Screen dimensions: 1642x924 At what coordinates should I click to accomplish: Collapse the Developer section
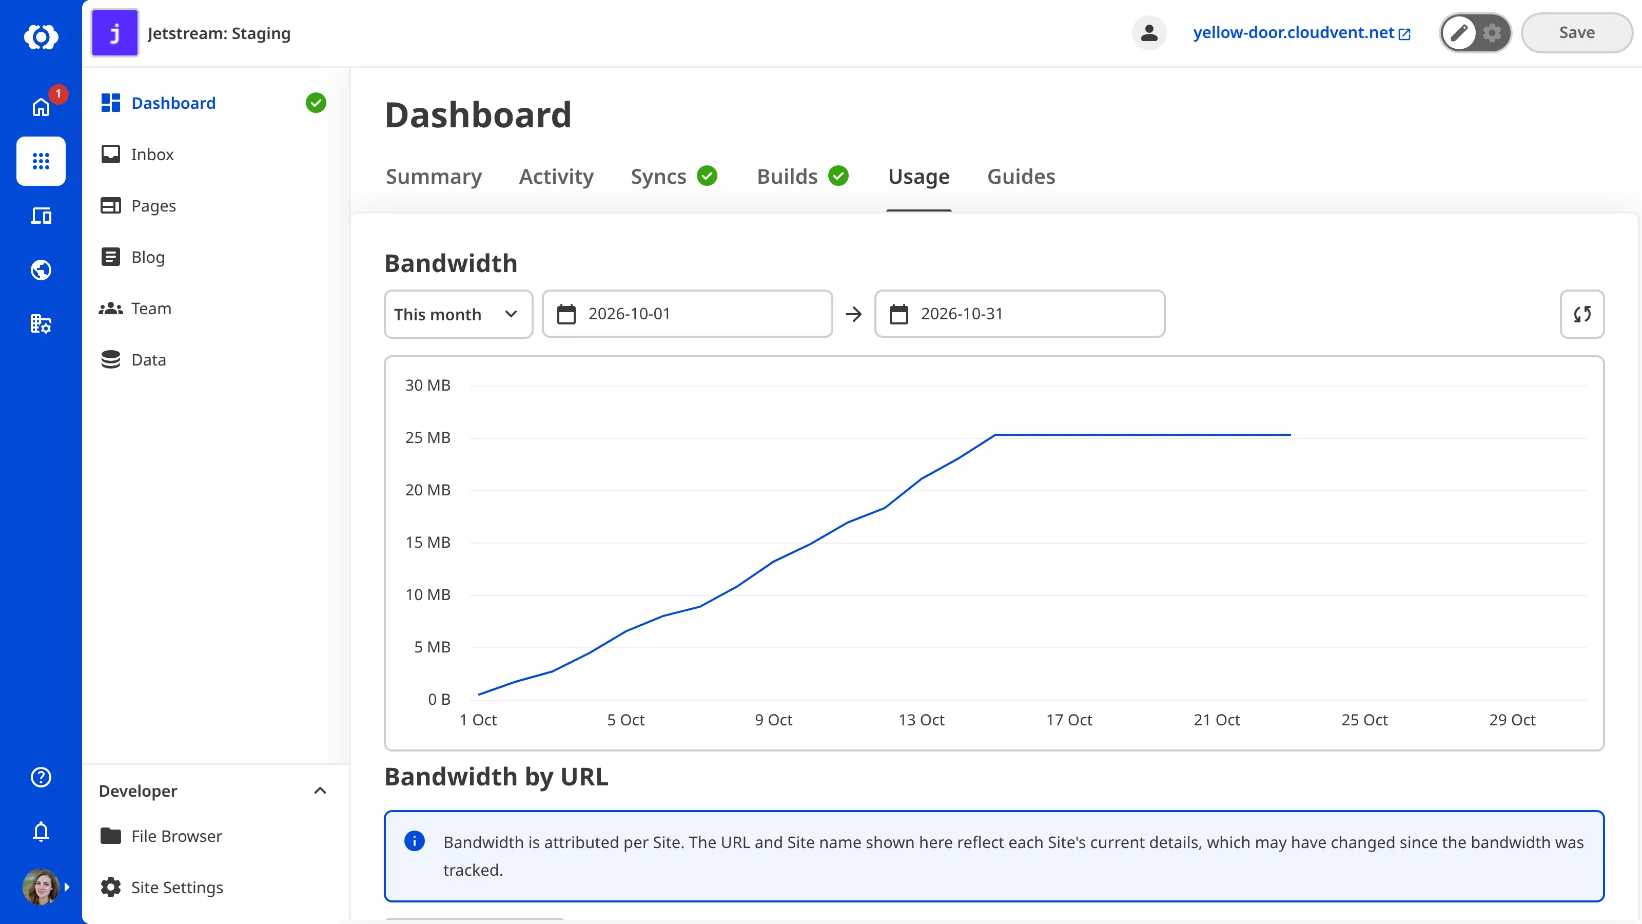320,791
